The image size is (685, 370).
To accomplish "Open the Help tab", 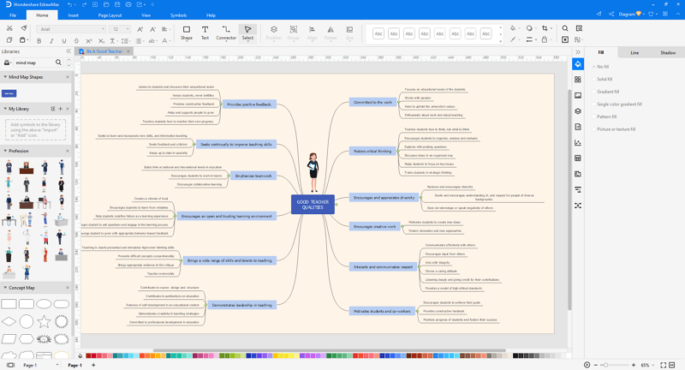I will [211, 15].
